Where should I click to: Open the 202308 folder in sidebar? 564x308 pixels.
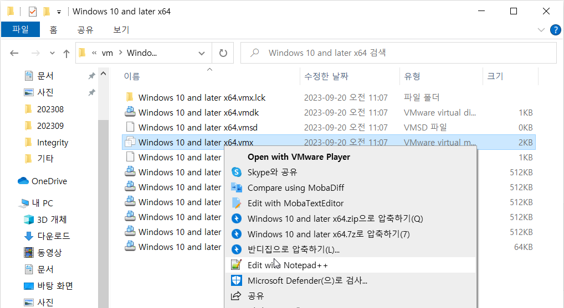pyautogui.click(x=50, y=109)
